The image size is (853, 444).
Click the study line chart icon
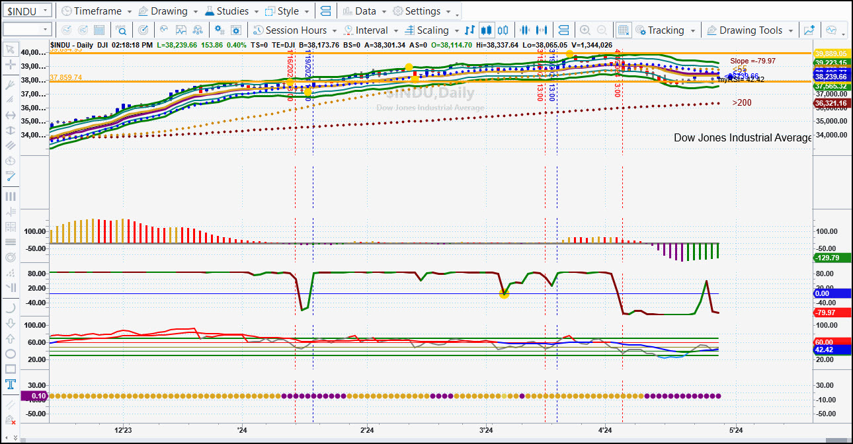[x=163, y=30]
